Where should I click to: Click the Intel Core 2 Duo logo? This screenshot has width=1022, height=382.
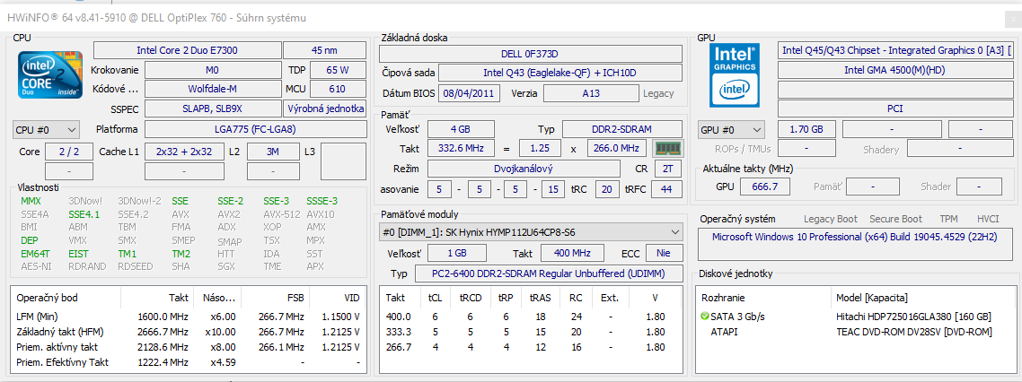(x=49, y=75)
